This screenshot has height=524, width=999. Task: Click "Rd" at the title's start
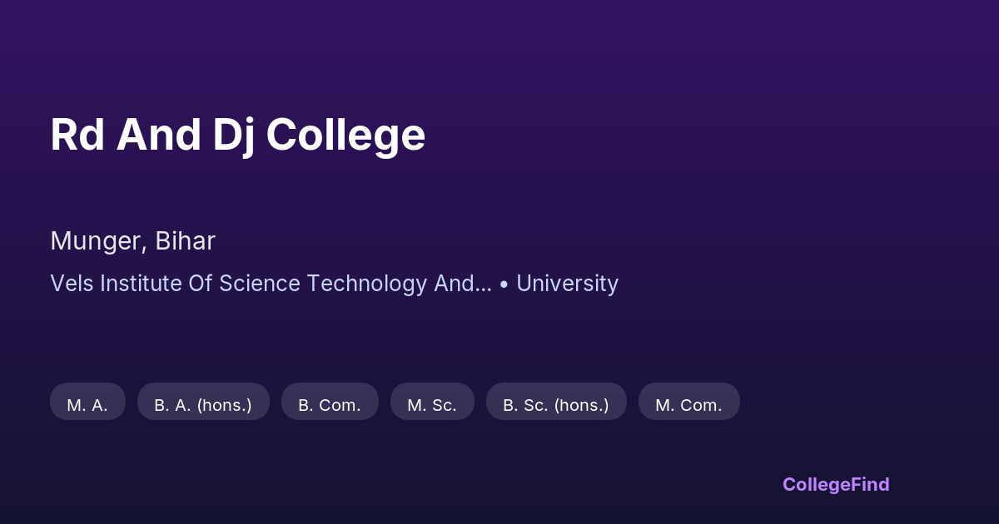[77, 135]
